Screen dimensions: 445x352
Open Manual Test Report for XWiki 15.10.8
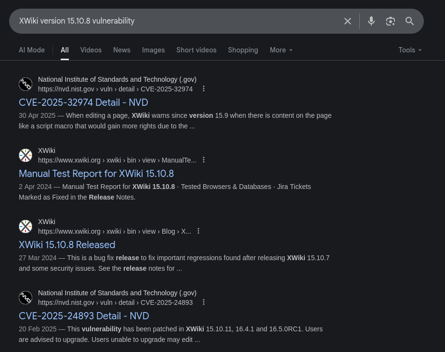click(x=96, y=174)
